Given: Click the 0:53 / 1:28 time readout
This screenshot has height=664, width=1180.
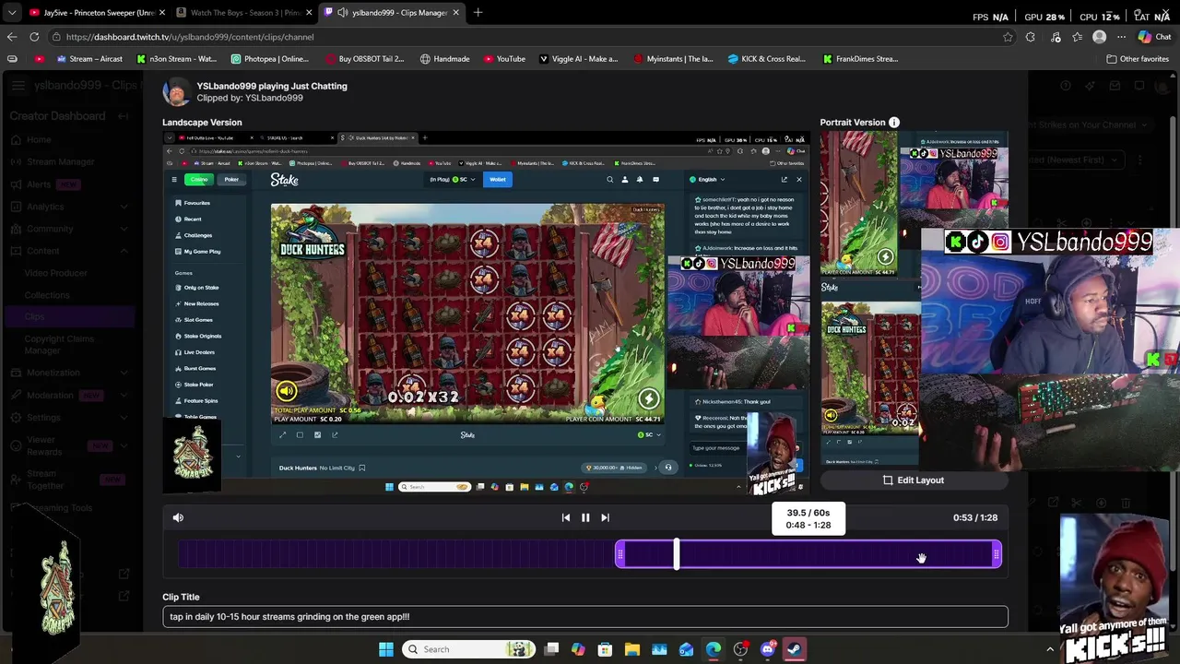Looking at the screenshot, I should pyautogui.click(x=975, y=517).
